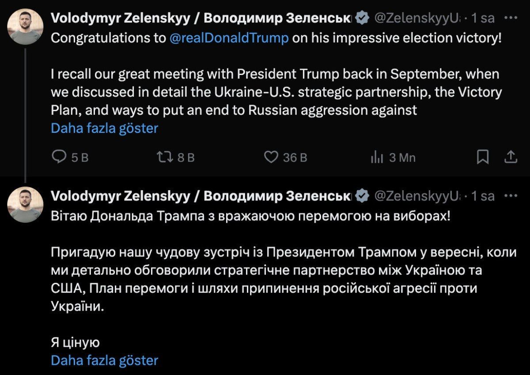Share the first tweet
530x375 pixels.
pyautogui.click(x=510, y=157)
